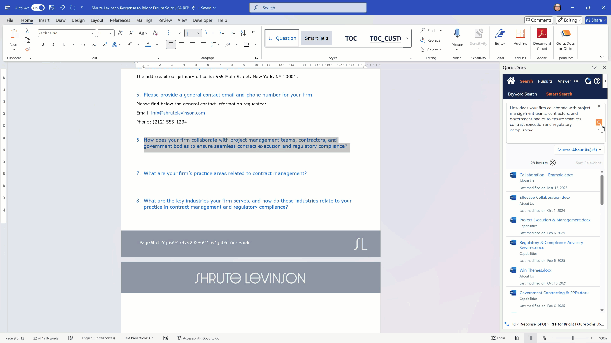Show paragraph marks with pilcrow icon
The image size is (611, 343).
click(x=253, y=33)
